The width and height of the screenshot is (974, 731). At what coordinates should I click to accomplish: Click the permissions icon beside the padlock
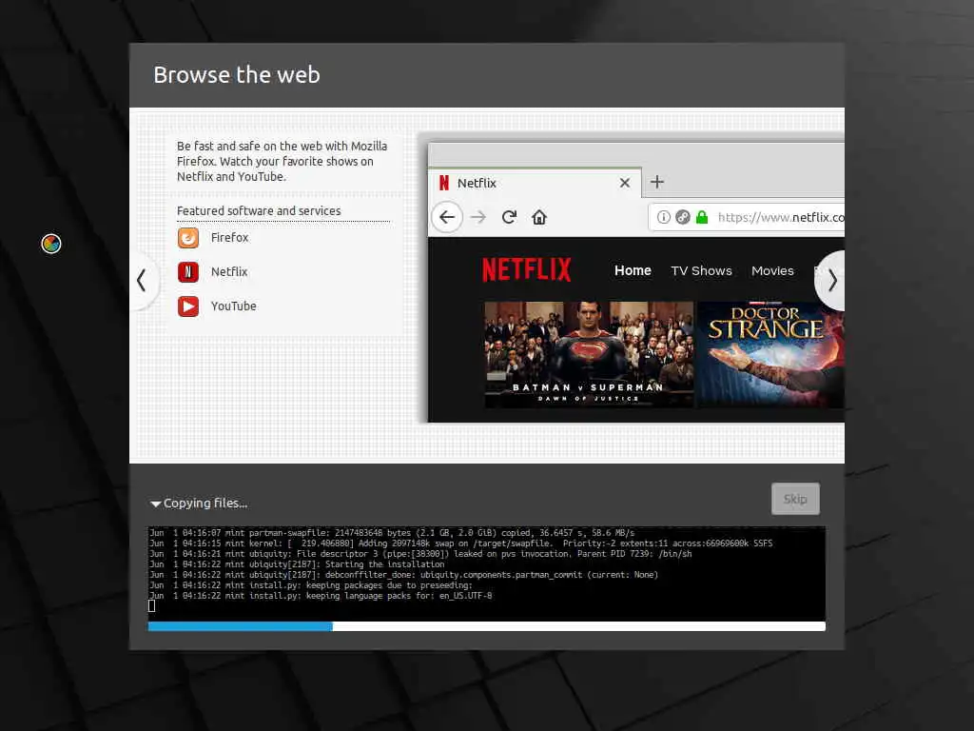point(683,217)
